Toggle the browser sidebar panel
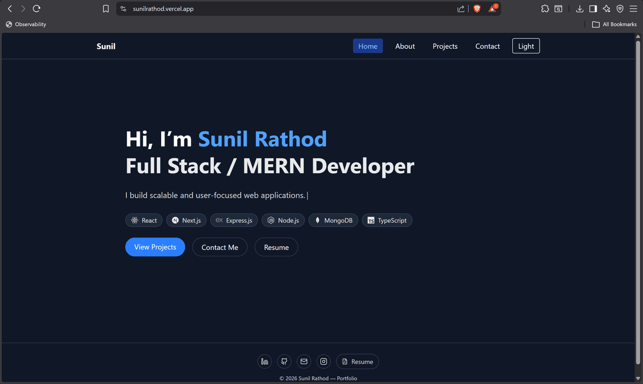Image resolution: width=643 pixels, height=384 pixels. (x=593, y=9)
